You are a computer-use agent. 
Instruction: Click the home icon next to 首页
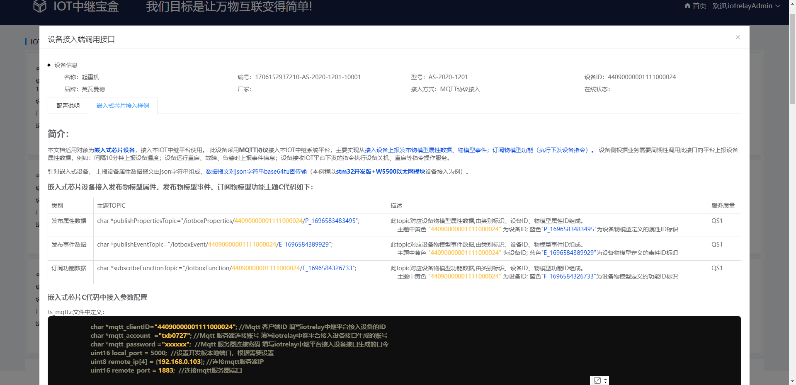tap(687, 6)
